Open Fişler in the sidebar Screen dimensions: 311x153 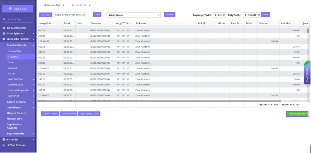click(12, 62)
